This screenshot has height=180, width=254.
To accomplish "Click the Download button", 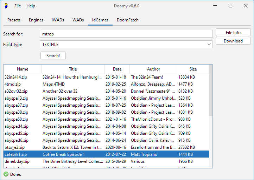I will tap(233, 41).
